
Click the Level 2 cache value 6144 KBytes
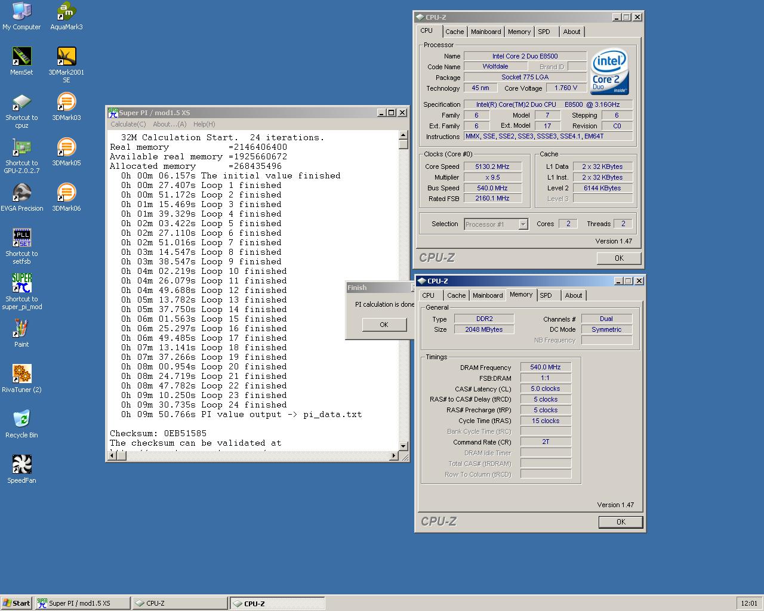[x=602, y=188]
